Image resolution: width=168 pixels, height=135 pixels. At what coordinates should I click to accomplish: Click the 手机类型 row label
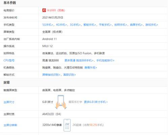coord(9,25)
